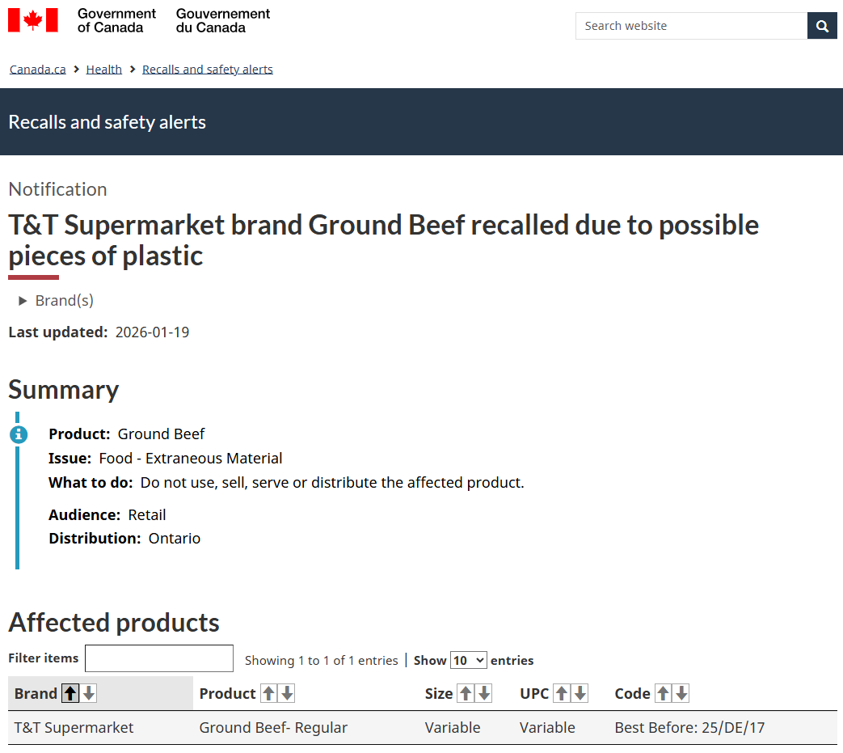The height and width of the screenshot is (753, 843).
Task: Sort Code column descending arrow
Action: point(681,693)
